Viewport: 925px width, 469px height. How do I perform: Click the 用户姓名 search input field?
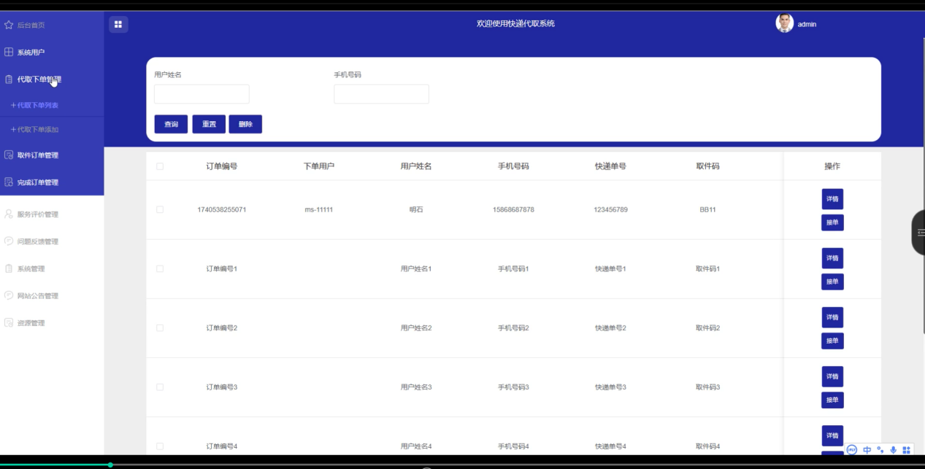coord(201,94)
